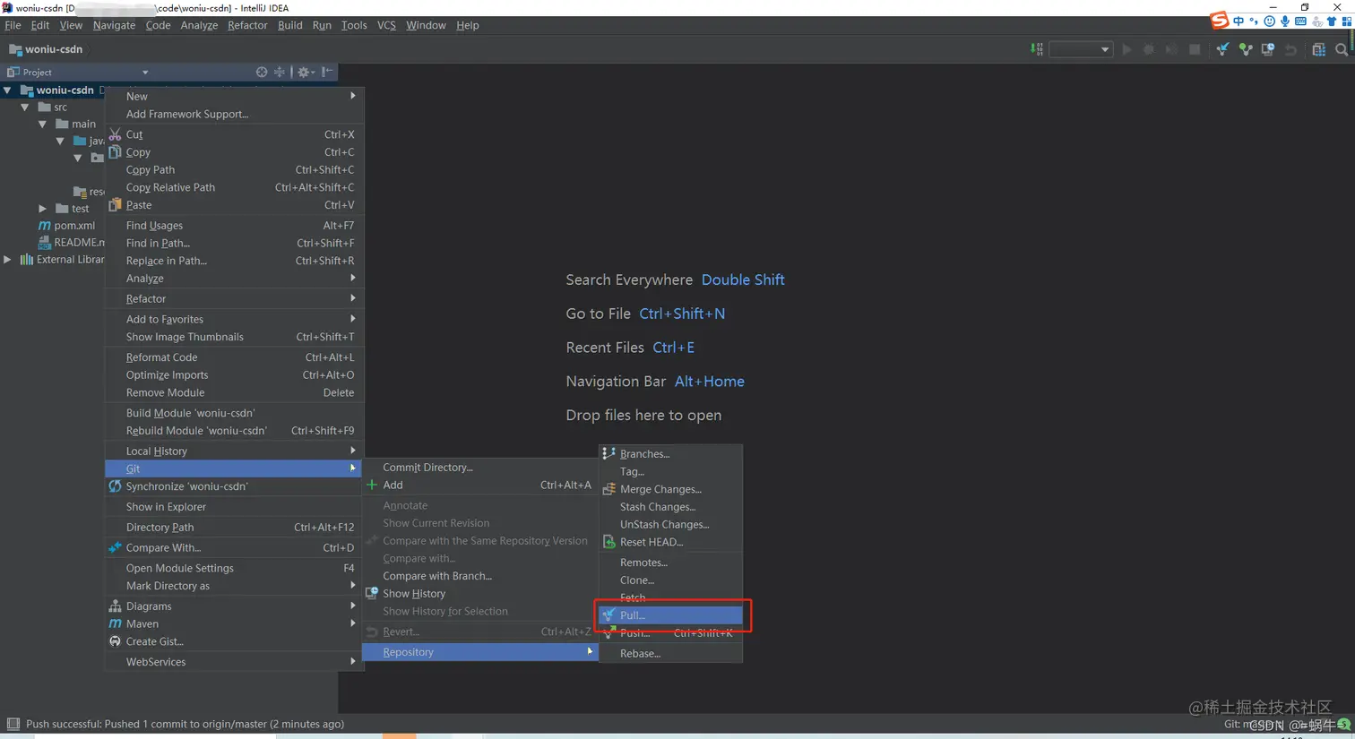Open Show History toolbar icon
1355x739 pixels.
1267,49
